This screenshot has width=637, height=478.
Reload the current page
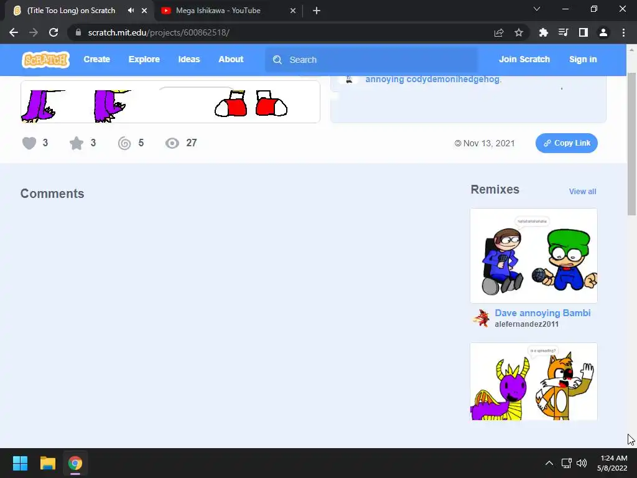tap(53, 32)
